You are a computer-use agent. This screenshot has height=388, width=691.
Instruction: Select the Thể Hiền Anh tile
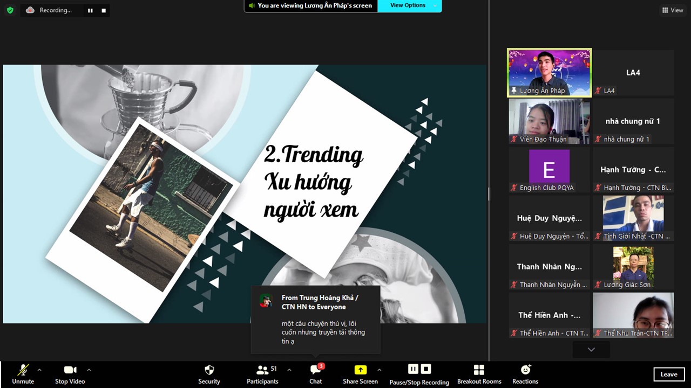tap(549, 315)
